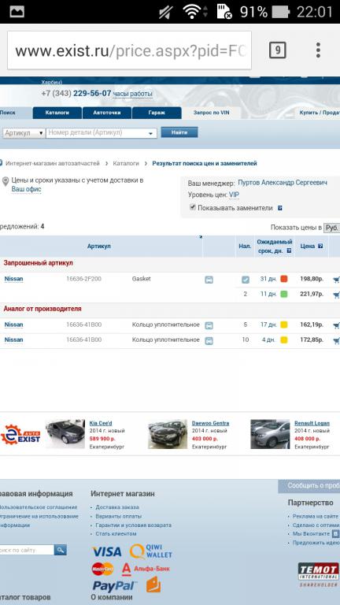Expand the part number history dropdown arrow
This screenshot has width=340, height=605.
(151, 133)
